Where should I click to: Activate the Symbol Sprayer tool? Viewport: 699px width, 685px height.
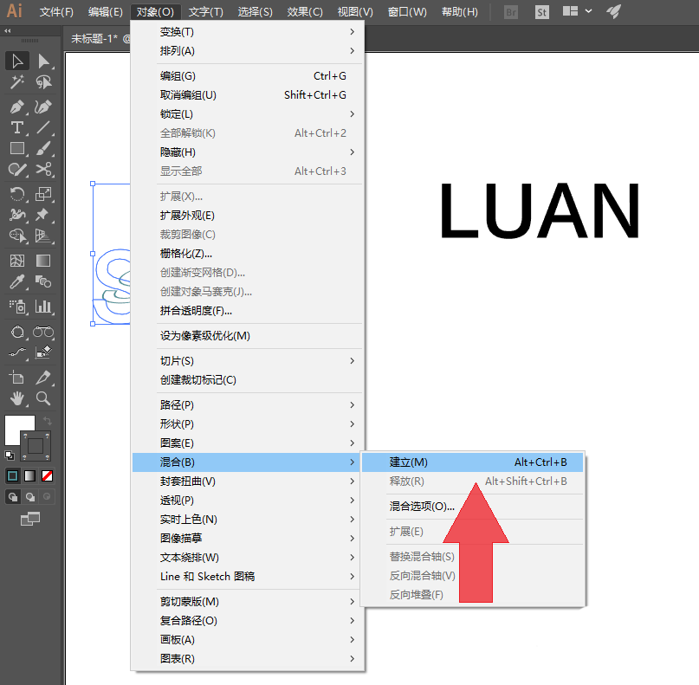point(17,307)
